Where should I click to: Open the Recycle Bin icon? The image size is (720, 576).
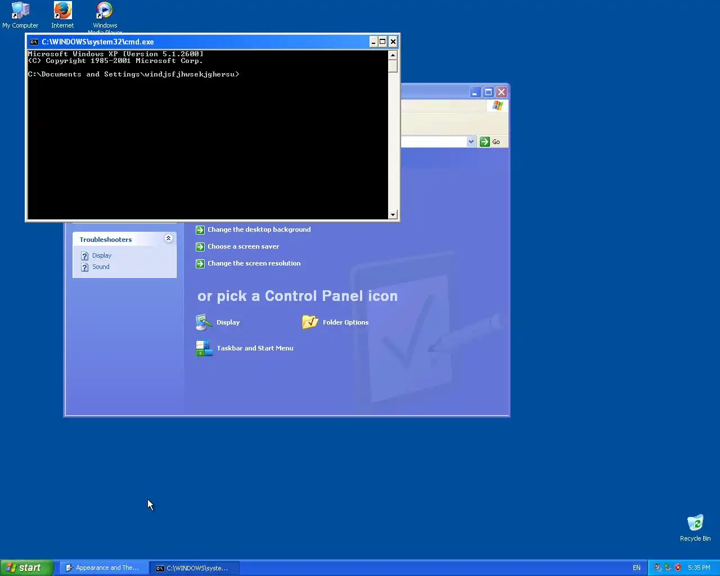695,528
